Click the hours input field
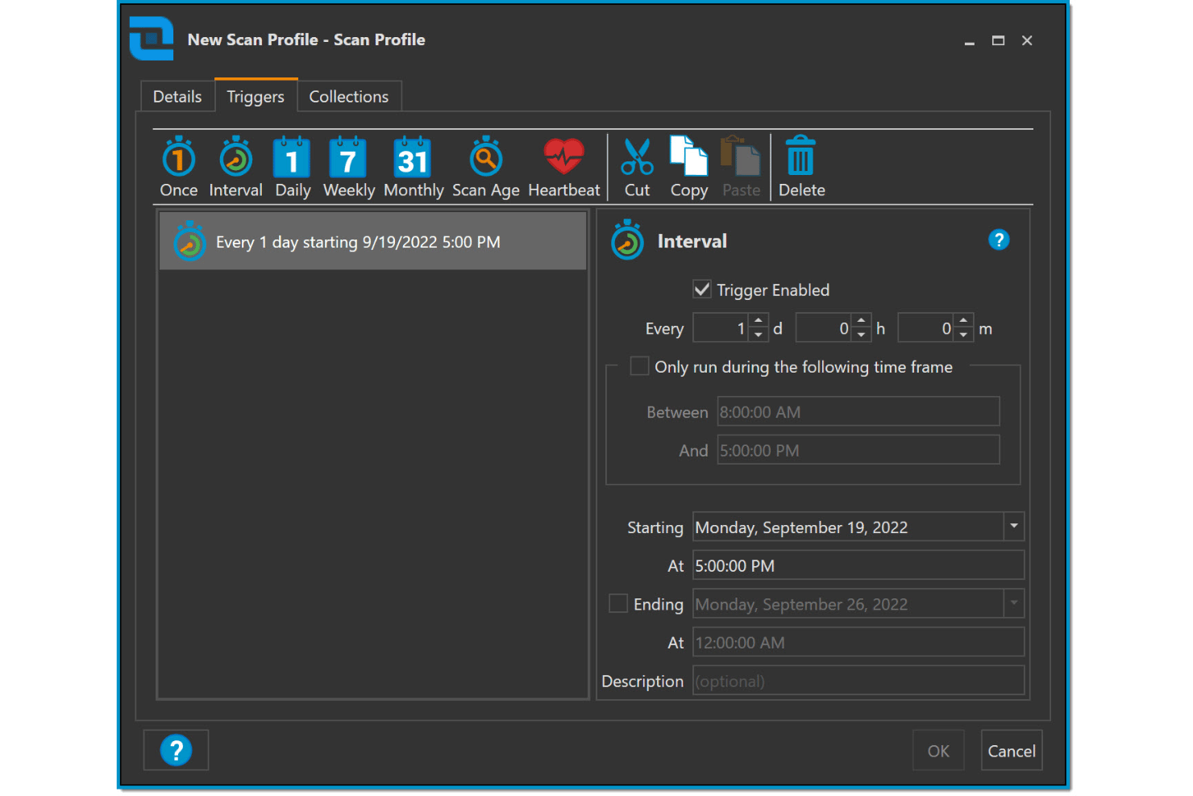 click(824, 328)
